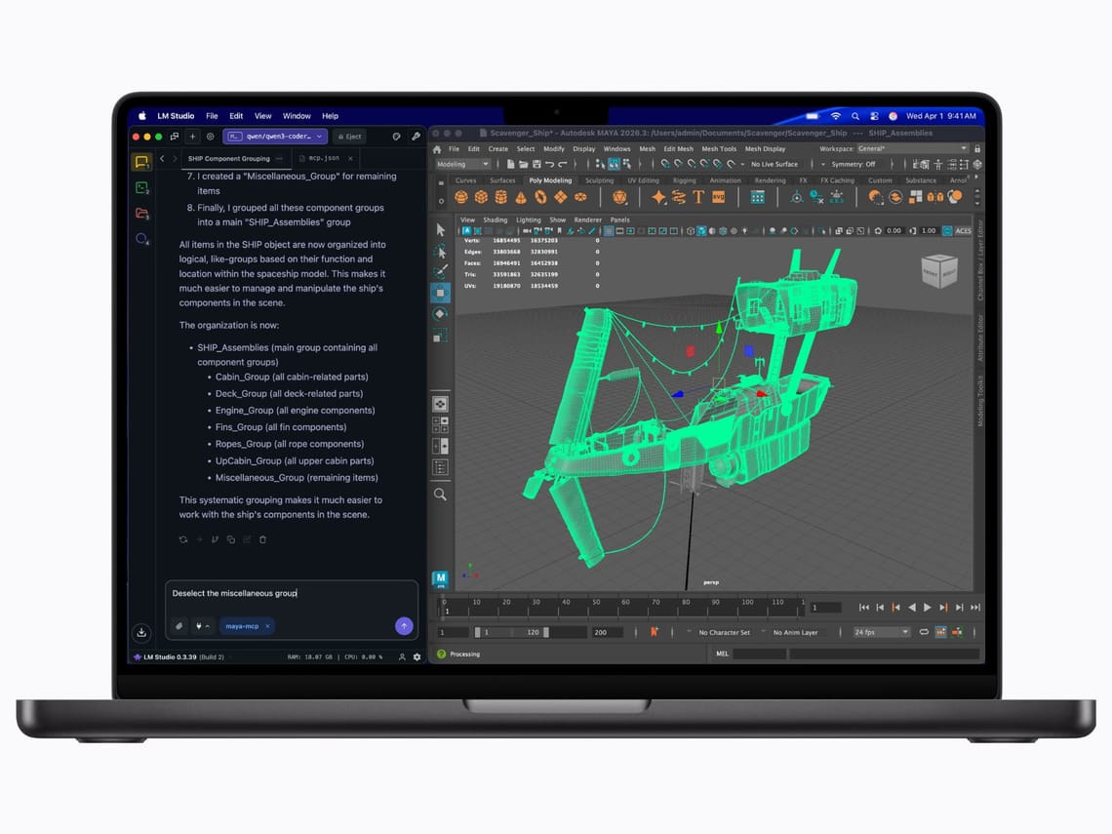Switch to the UV Editing shelf tab
1112x834 pixels.
pyautogui.click(x=643, y=180)
